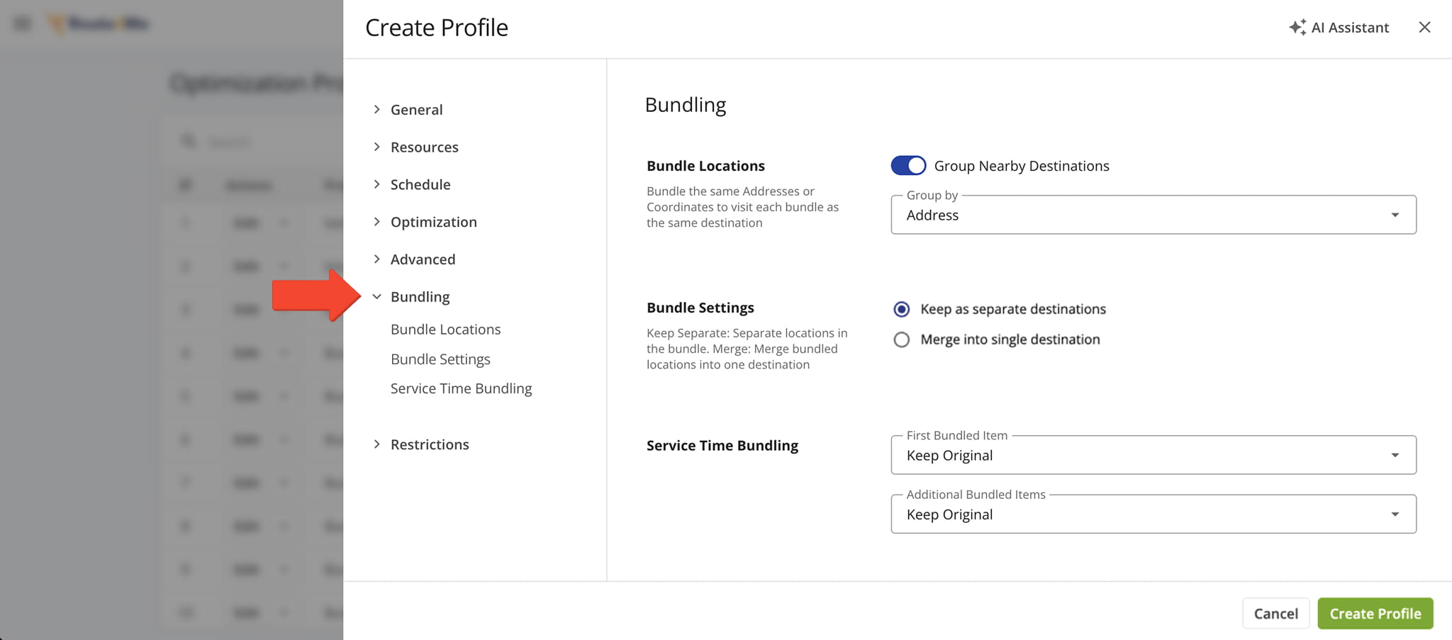Screen dimensions: 1452x640
Task: Expand the Optimization section chevron
Action: point(376,222)
